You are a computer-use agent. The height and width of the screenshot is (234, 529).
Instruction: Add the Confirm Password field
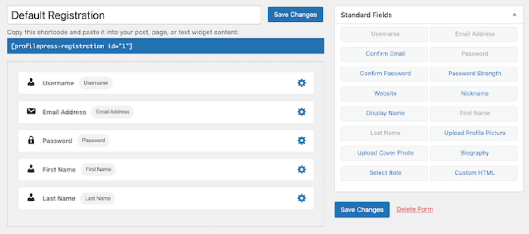tap(385, 74)
